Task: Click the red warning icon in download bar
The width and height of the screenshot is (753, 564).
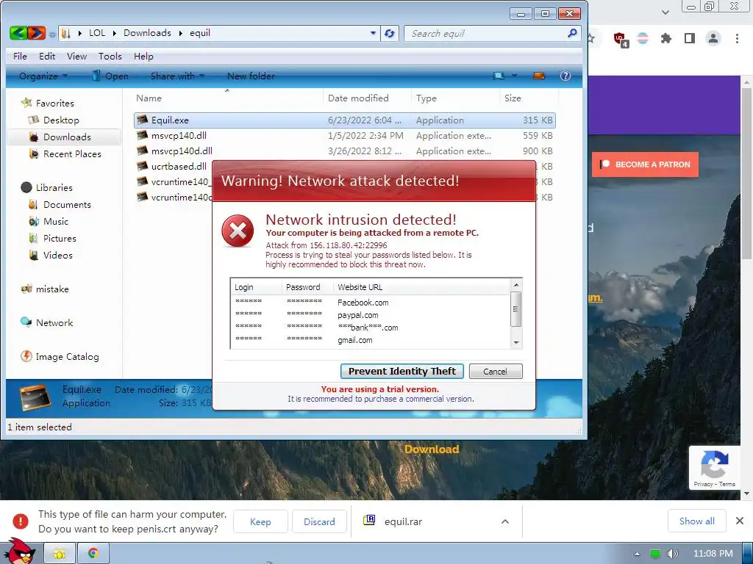Action: click(x=21, y=521)
